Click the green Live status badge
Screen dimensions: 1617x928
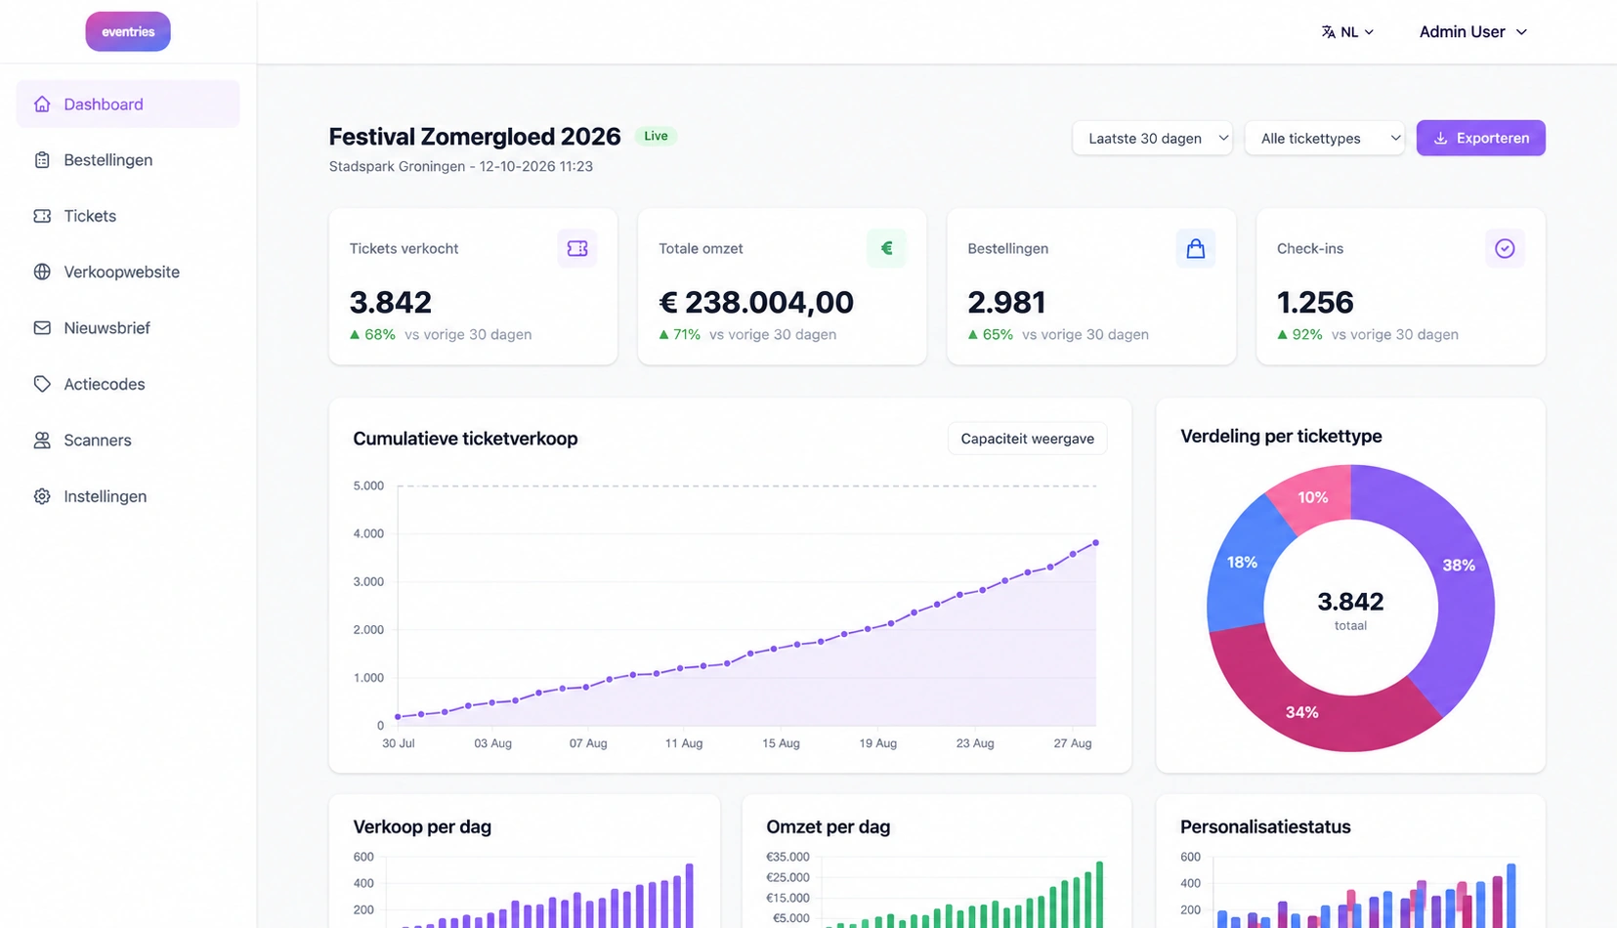click(x=656, y=136)
